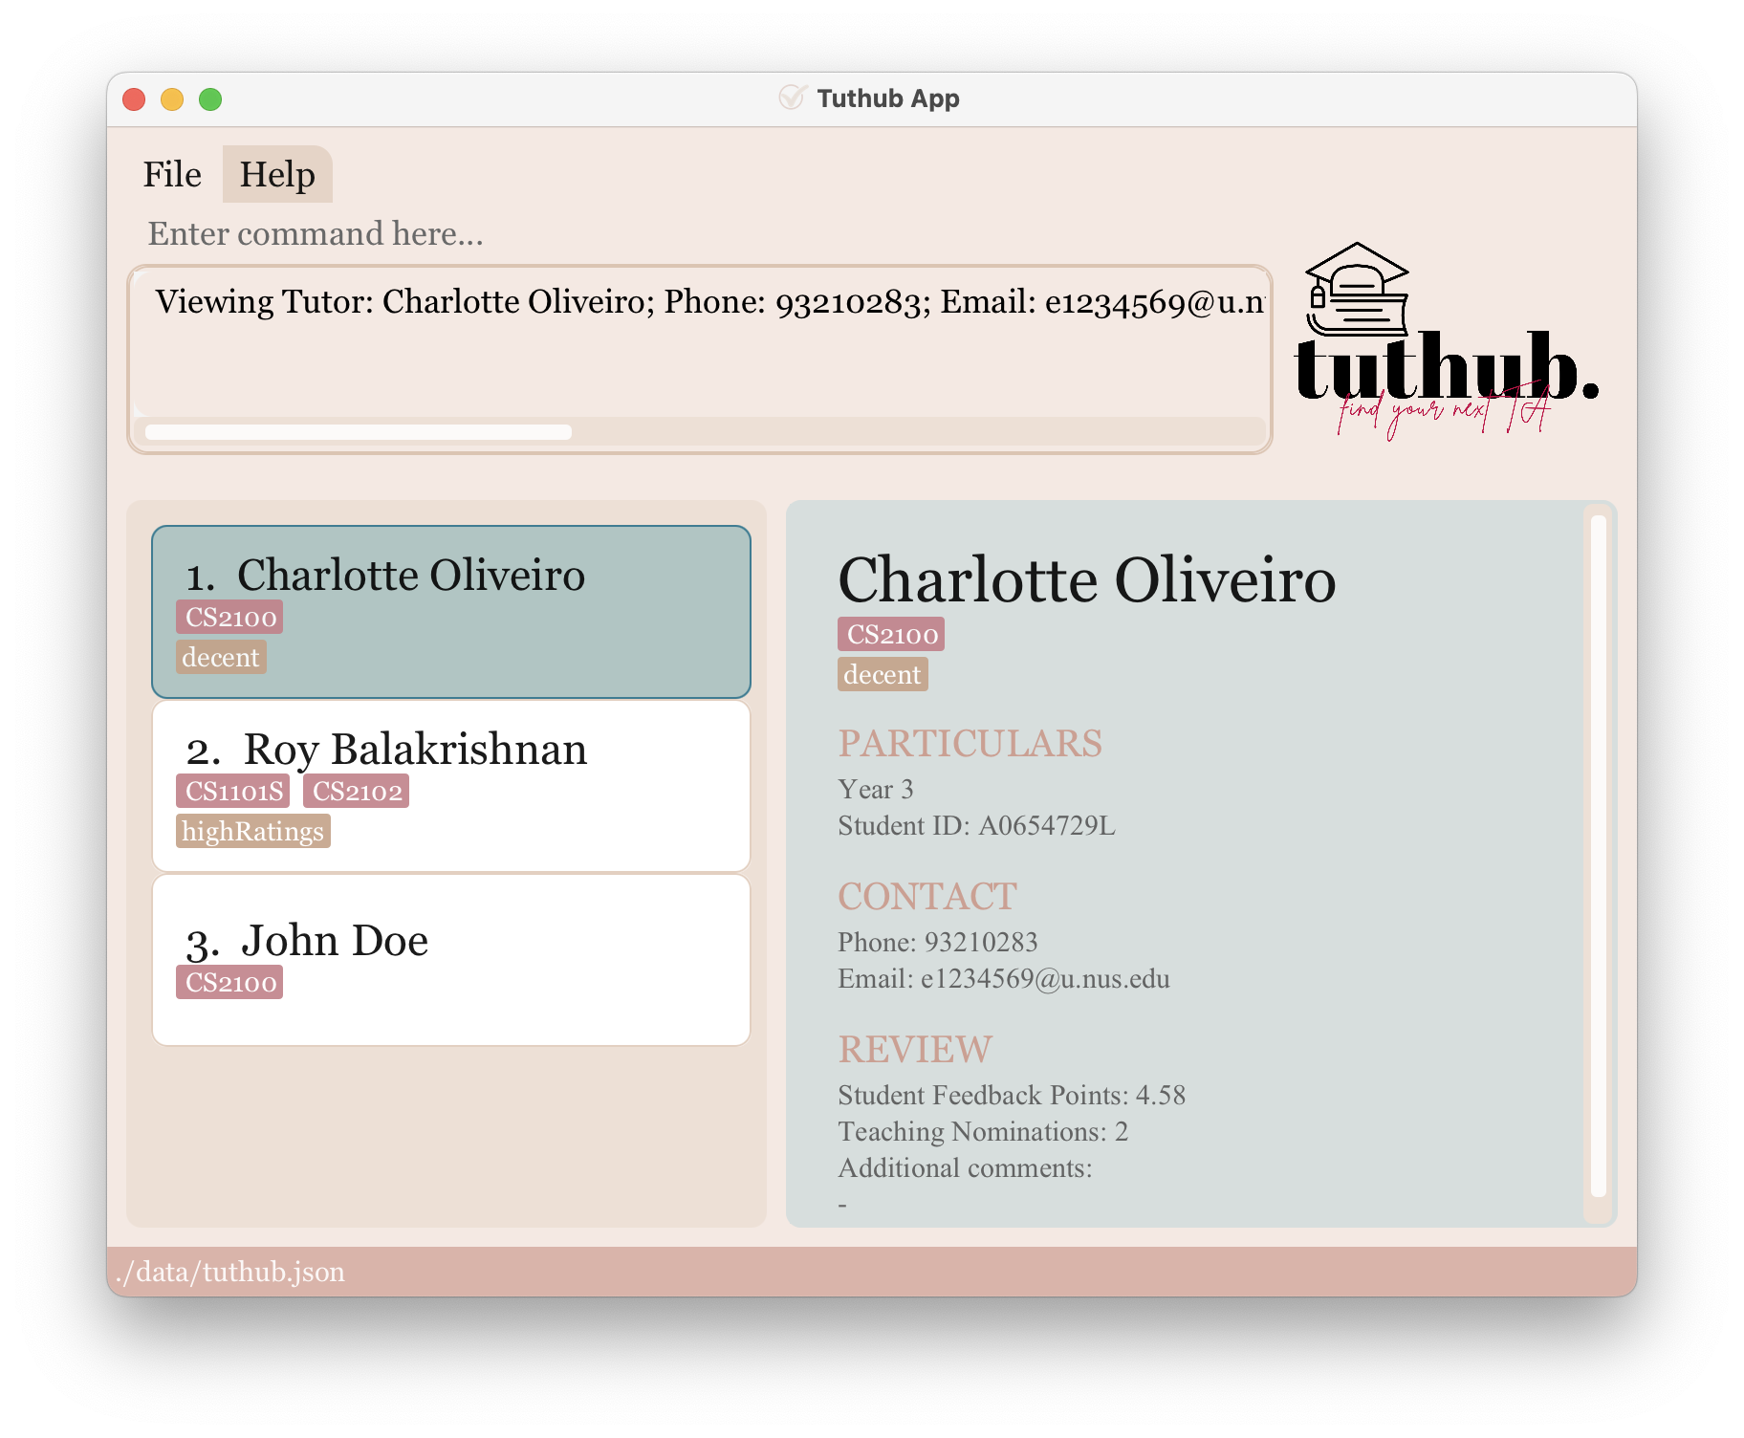The height and width of the screenshot is (1438, 1744).
Task: Click the tuthub logo image
Action: pos(1444,339)
